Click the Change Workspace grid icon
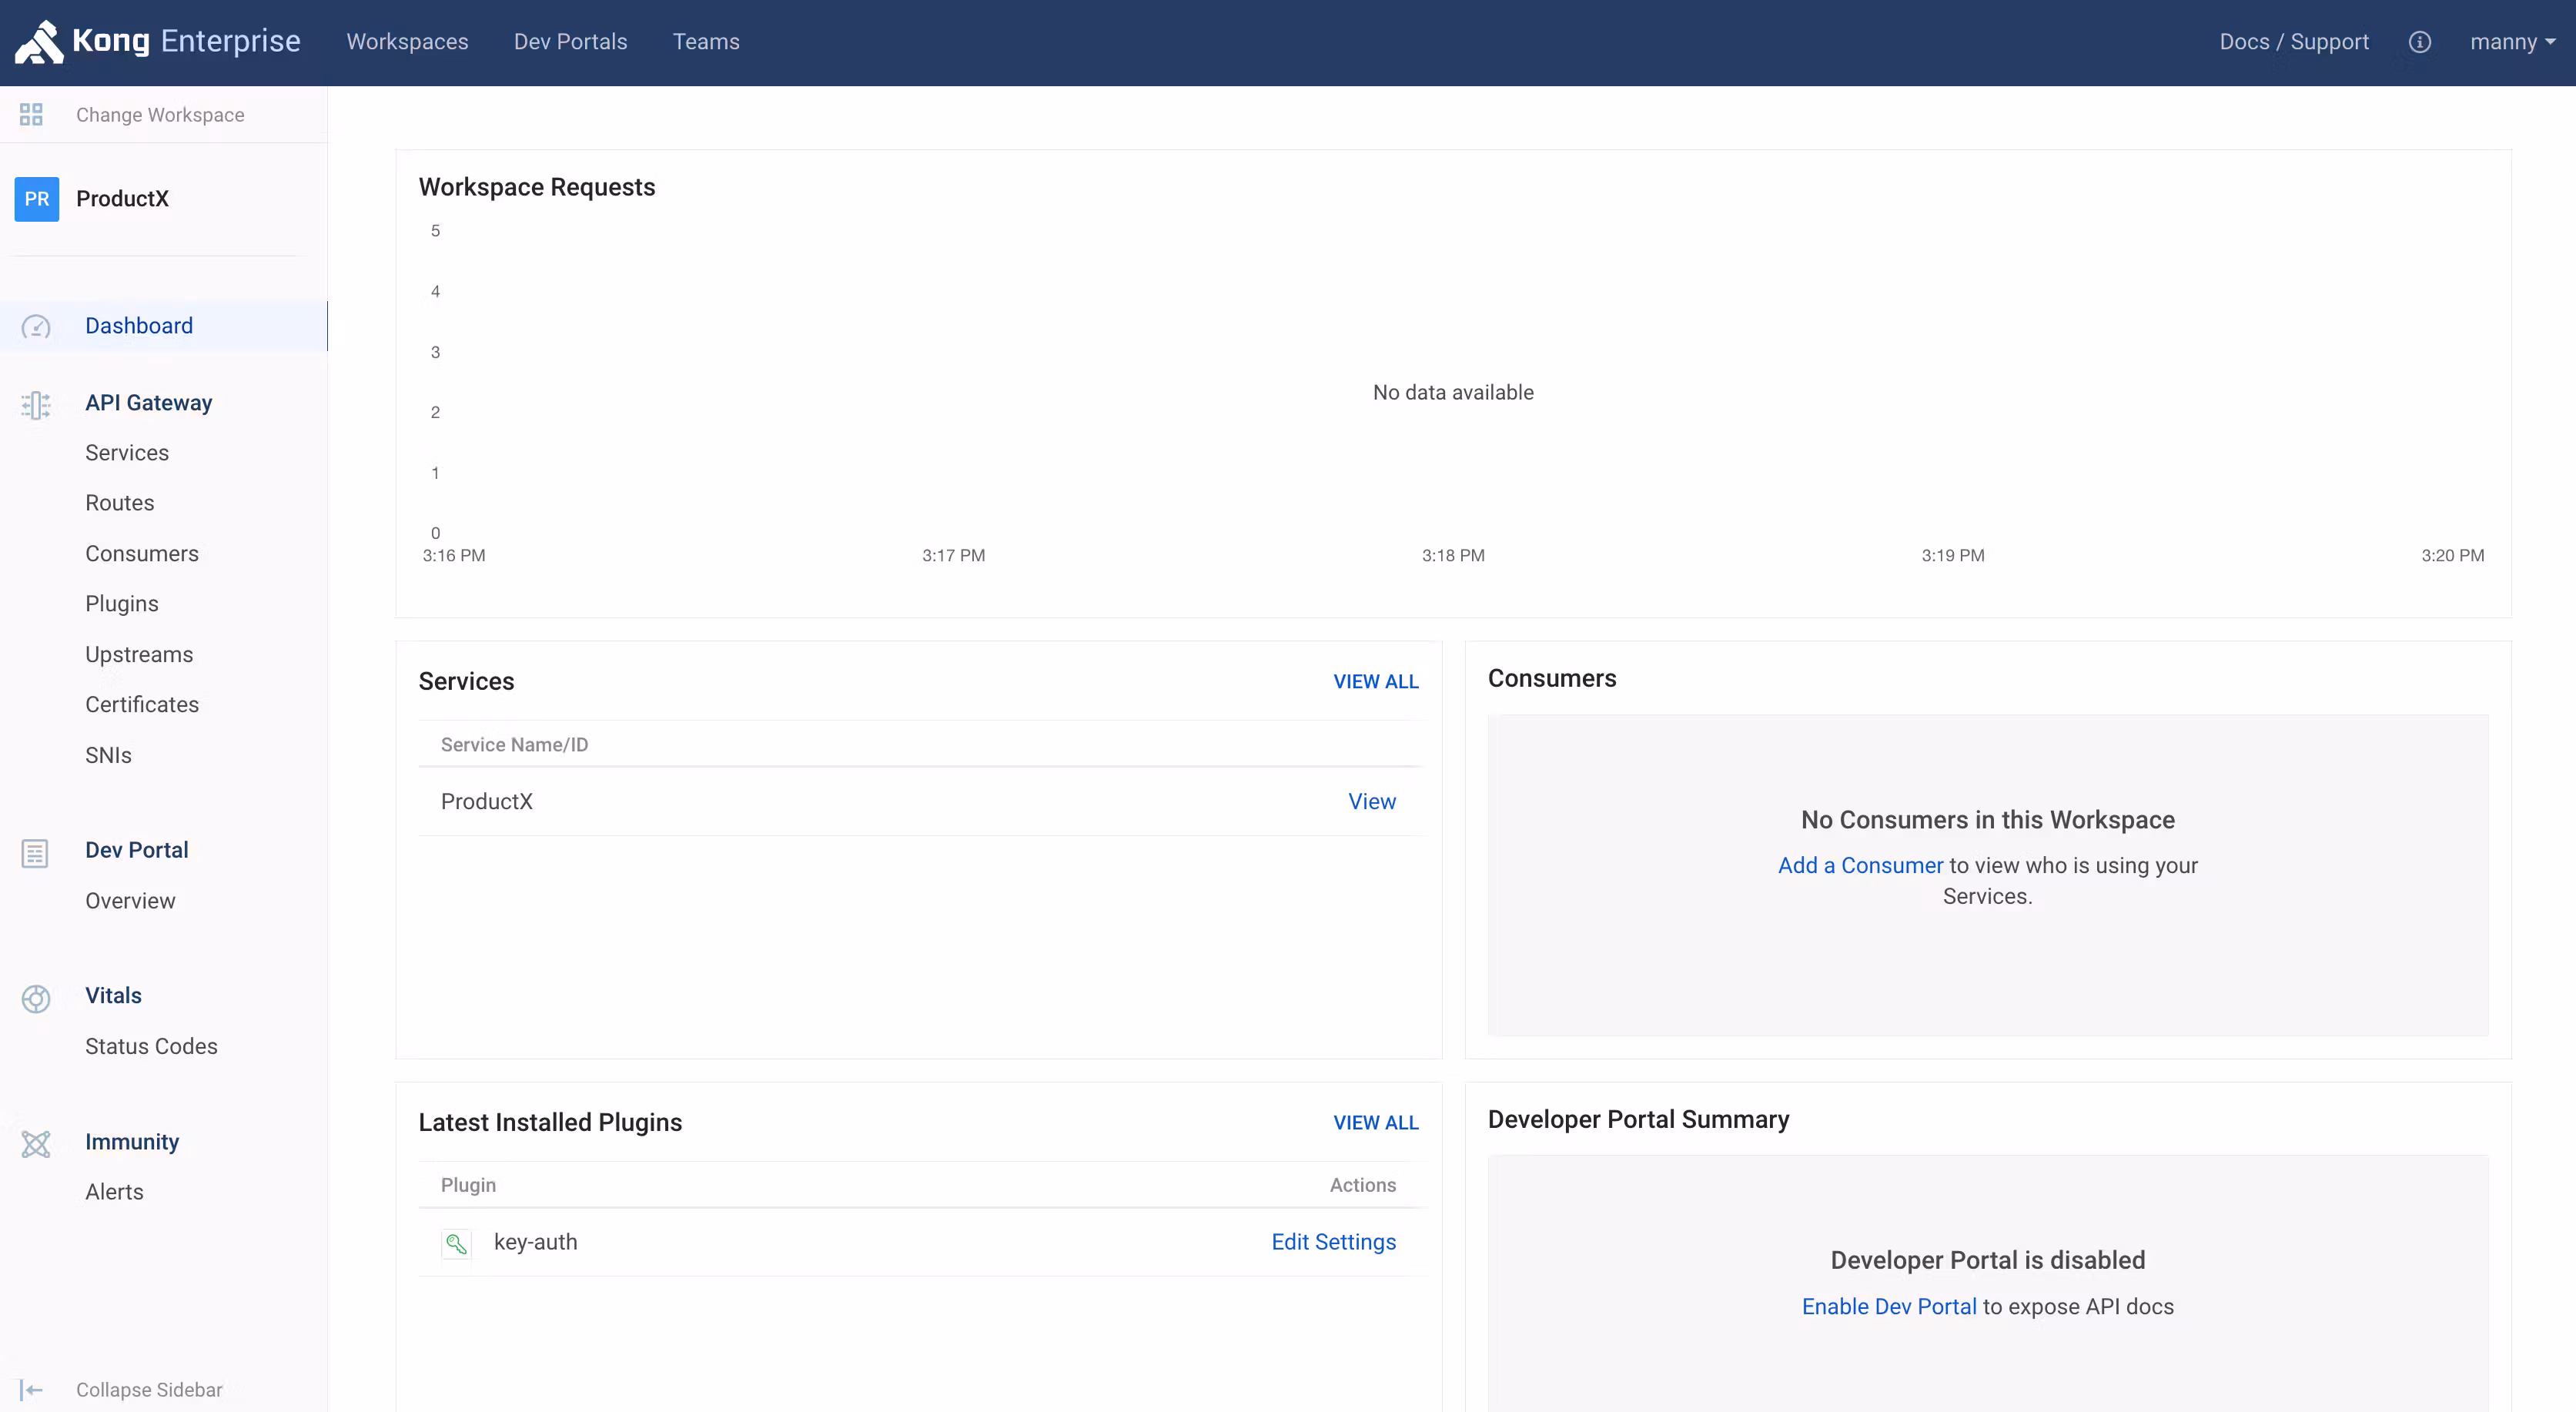 [x=31, y=115]
